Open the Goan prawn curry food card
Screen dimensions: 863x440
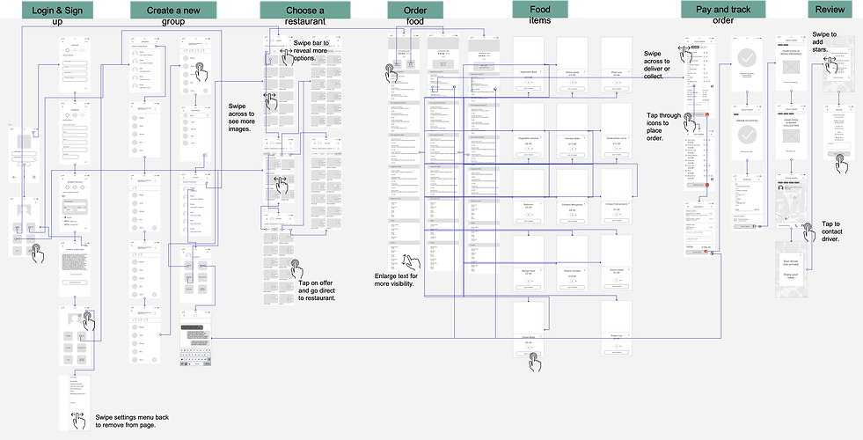click(x=616, y=132)
